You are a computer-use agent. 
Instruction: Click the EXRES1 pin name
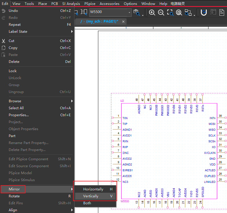(128, 170)
